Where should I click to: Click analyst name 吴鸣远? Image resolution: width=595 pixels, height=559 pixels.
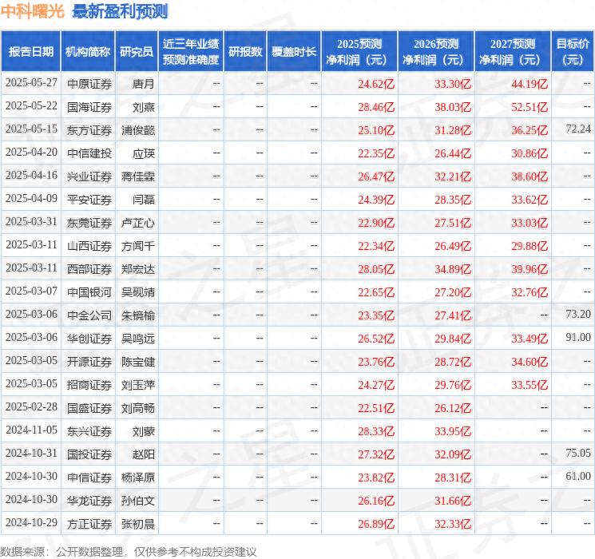[138, 339]
